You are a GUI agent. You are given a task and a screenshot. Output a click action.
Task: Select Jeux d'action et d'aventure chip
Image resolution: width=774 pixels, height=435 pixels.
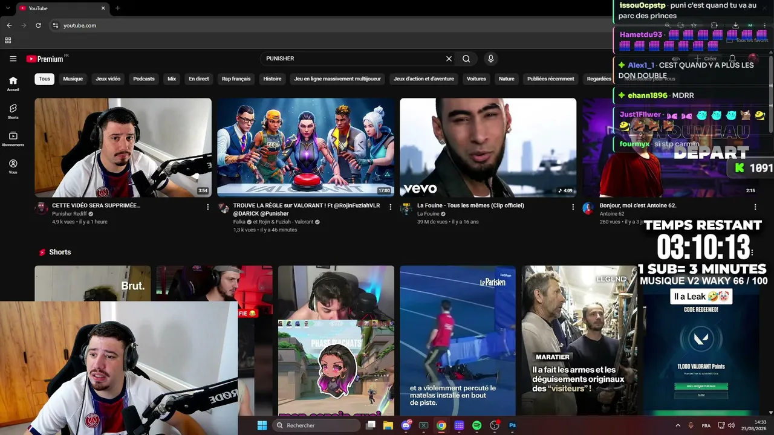tap(423, 79)
